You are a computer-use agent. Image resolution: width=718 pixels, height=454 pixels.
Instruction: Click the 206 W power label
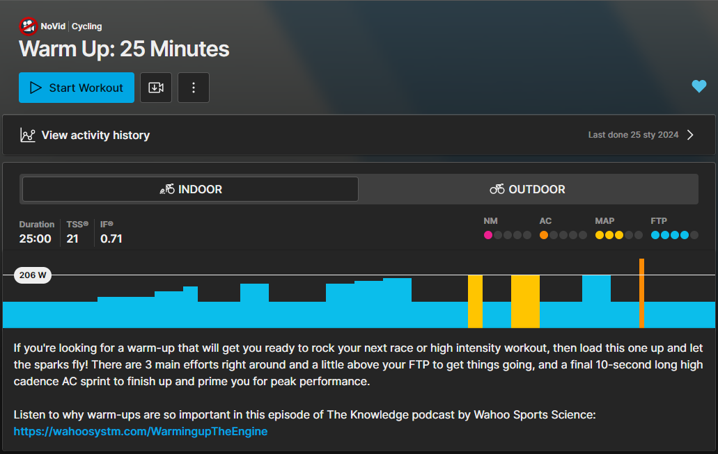pos(33,275)
